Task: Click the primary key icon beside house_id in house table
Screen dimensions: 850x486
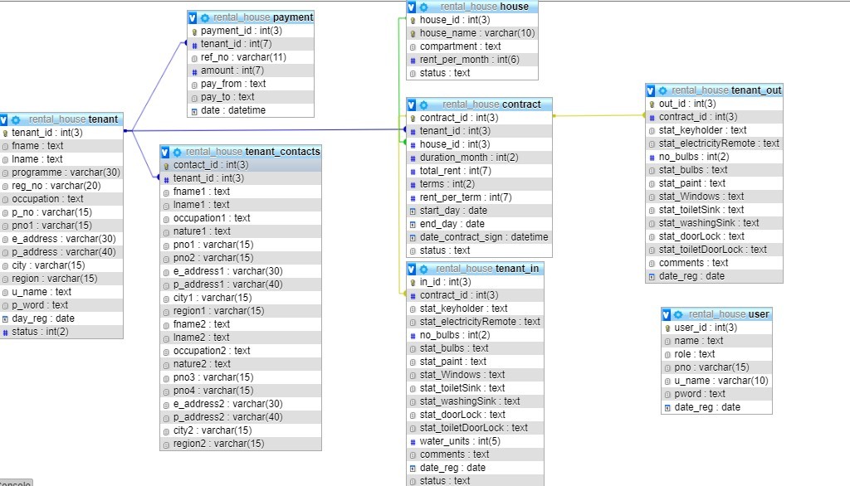Action: [413, 21]
